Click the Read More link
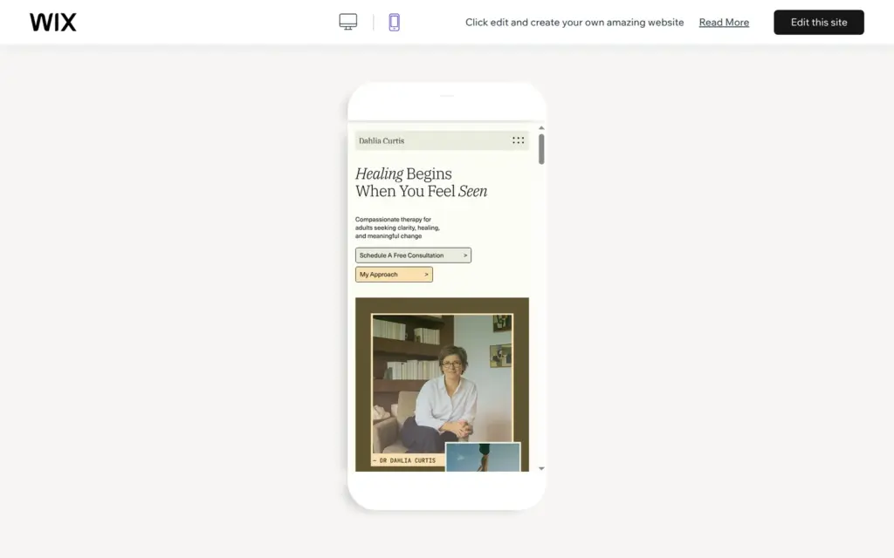Viewport: 894px width, 558px height. pyautogui.click(x=724, y=22)
